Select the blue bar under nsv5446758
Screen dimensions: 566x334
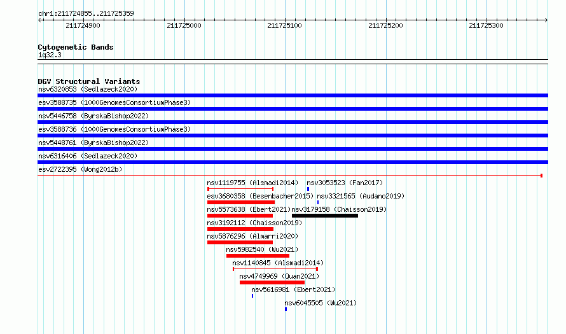[x=293, y=122]
